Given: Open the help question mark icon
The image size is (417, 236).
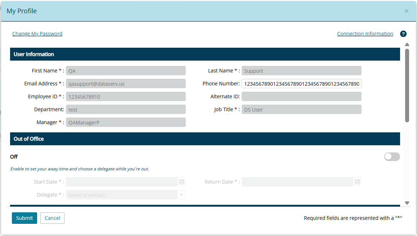Looking at the screenshot, I should tap(403, 34).
